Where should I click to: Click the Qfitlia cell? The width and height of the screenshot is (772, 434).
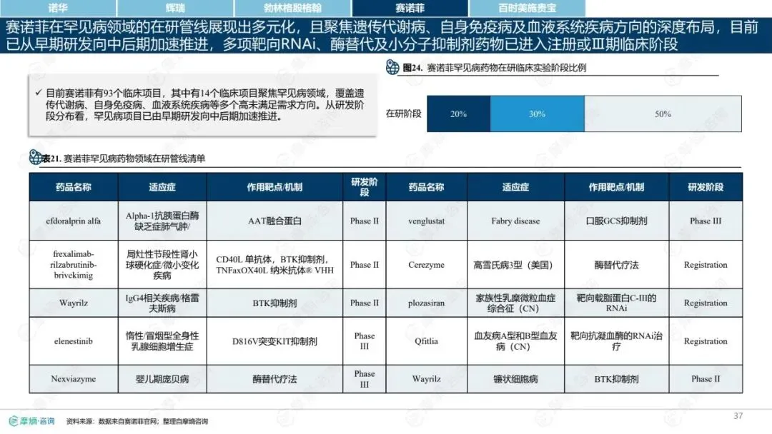pyautogui.click(x=426, y=340)
